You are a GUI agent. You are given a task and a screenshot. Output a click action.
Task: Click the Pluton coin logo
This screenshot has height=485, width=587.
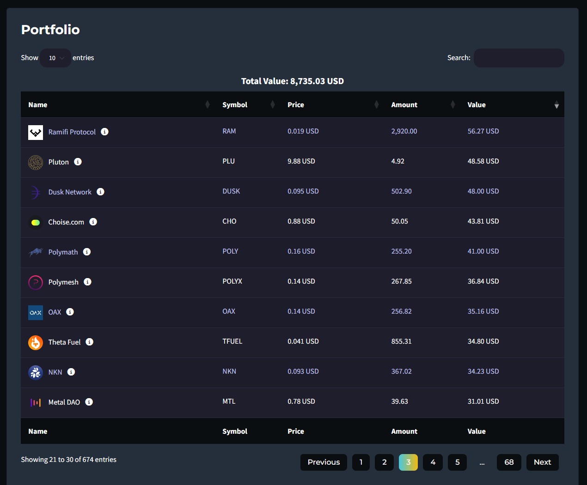(36, 163)
